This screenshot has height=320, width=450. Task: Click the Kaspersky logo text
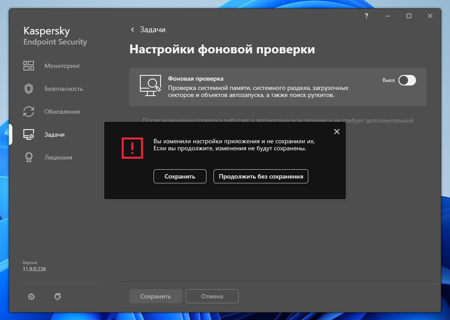click(46, 31)
